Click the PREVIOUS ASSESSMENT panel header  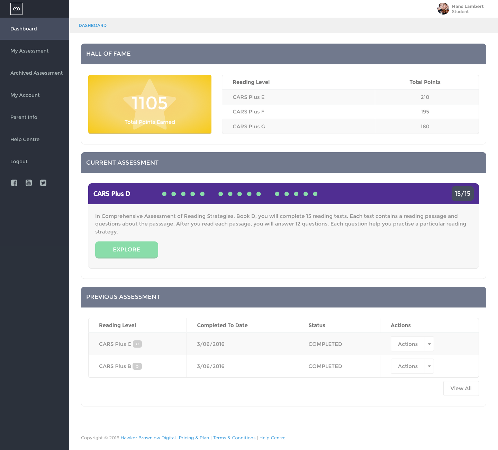point(283,297)
